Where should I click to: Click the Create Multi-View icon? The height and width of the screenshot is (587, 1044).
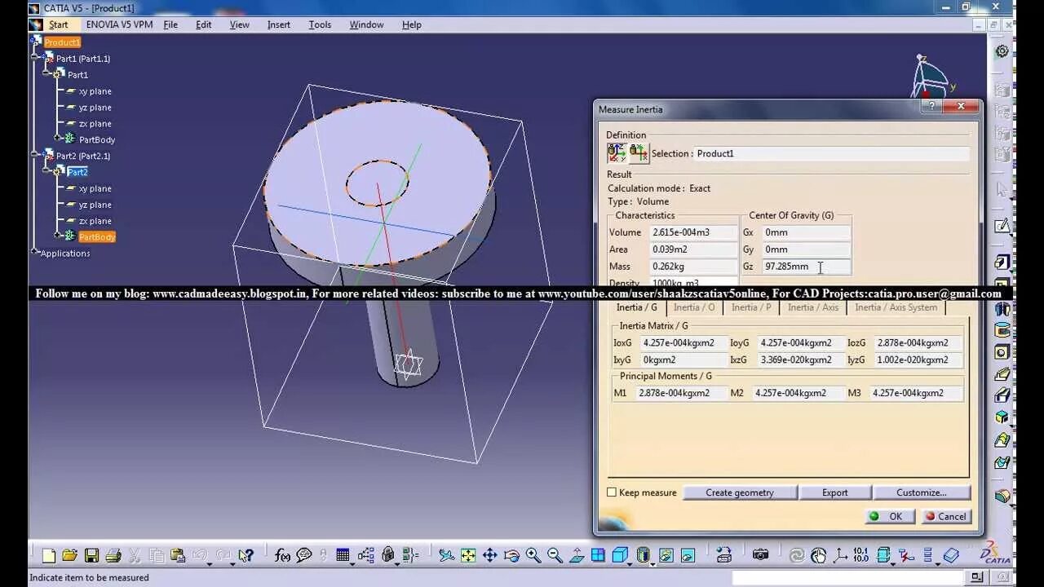coord(598,555)
